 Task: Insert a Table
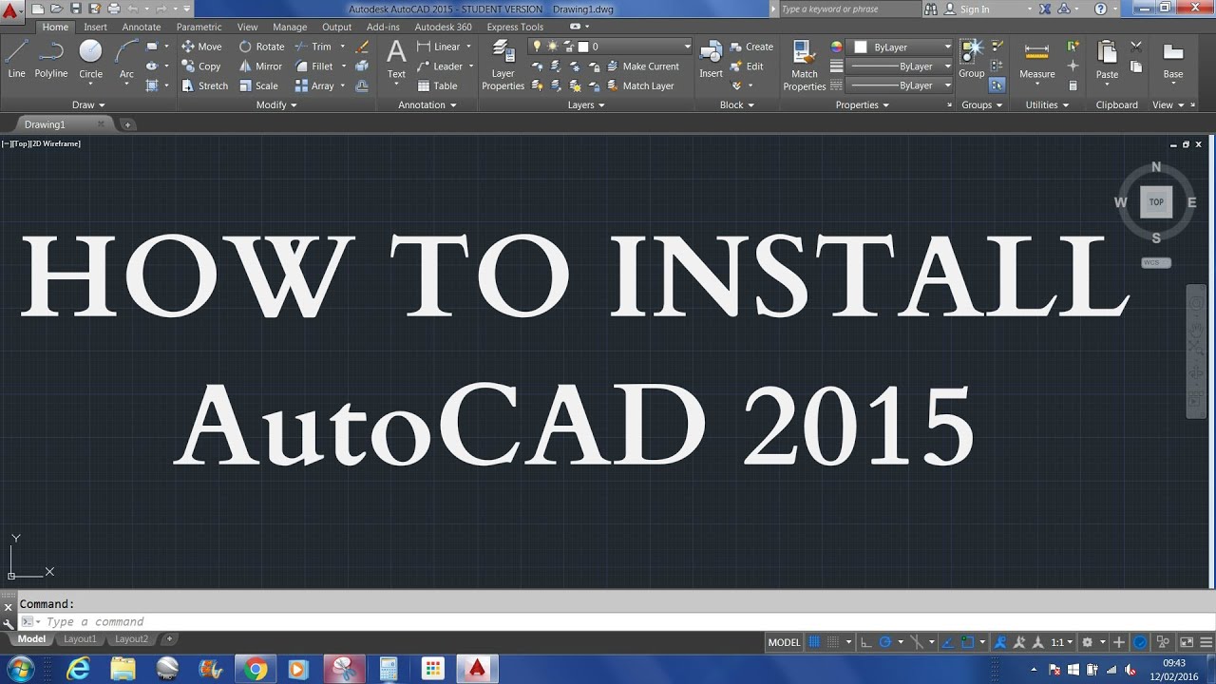pyautogui.click(x=437, y=85)
